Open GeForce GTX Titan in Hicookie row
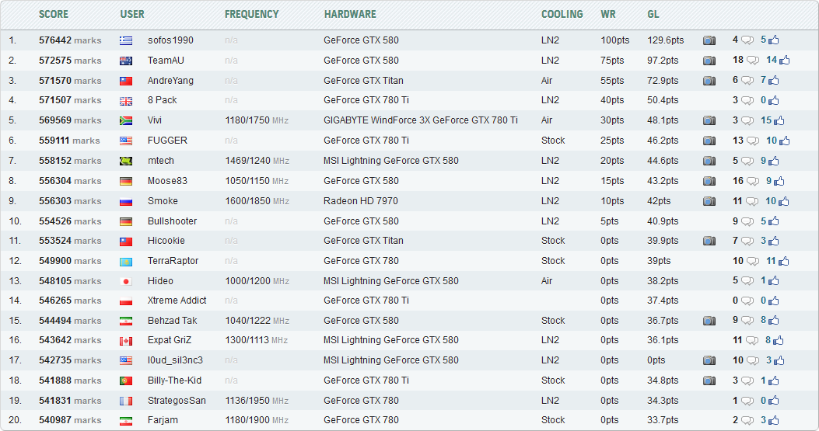The height and width of the screenshot is (431, 819). click(363, 241)
